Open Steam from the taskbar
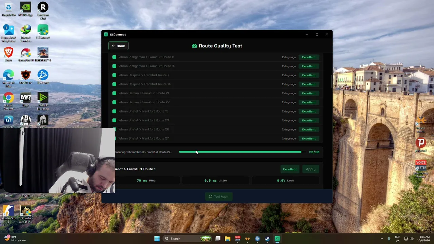Image resolution: width=434 pixels, height=244 pixels. (267, 239)
